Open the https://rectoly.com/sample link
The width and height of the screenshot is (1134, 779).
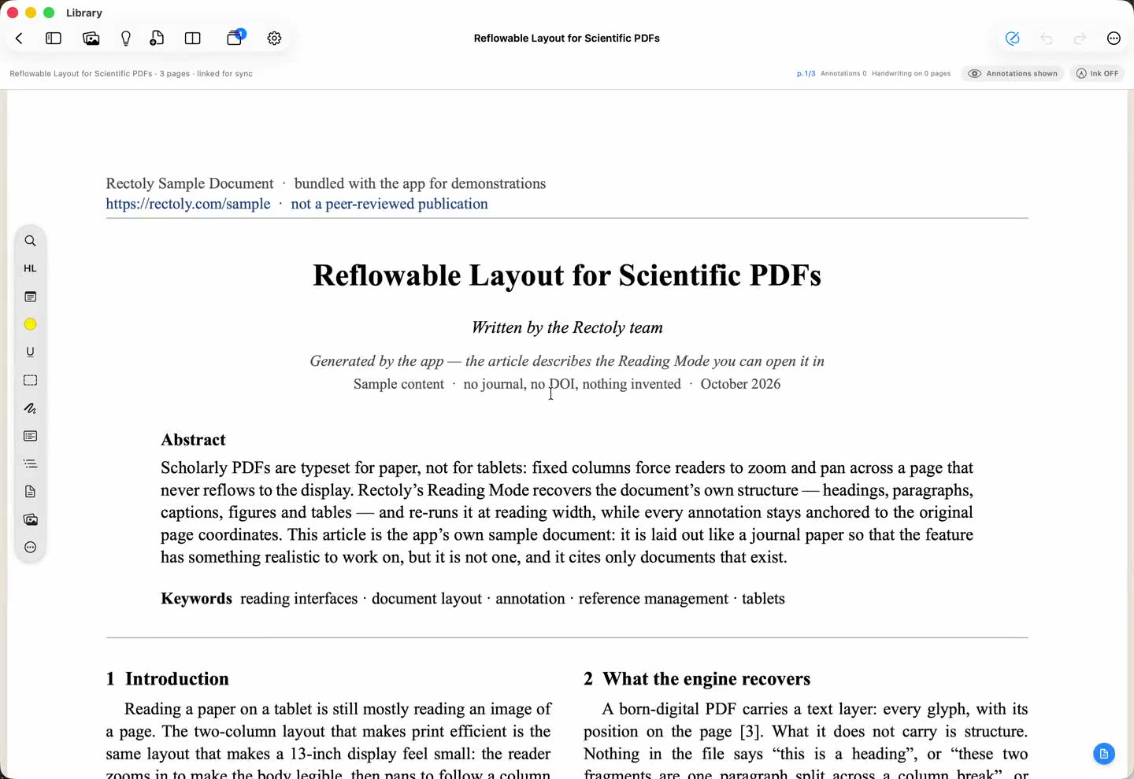coord(188,204)
